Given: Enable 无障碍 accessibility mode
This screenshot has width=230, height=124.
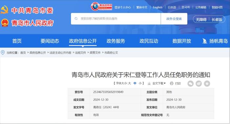Looking at the screenshot, I should pos(201,19).
